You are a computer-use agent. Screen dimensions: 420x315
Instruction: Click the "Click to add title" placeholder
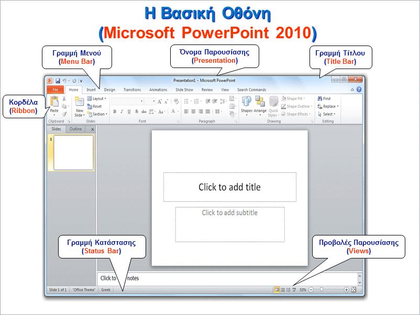(230, 187)
